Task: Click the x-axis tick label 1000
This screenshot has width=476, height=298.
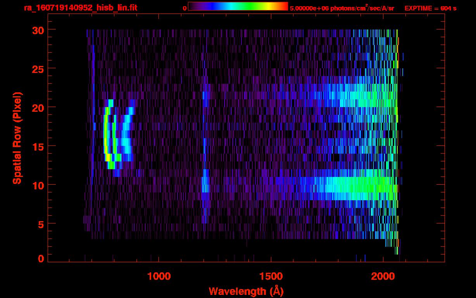Action: (159, 276)
